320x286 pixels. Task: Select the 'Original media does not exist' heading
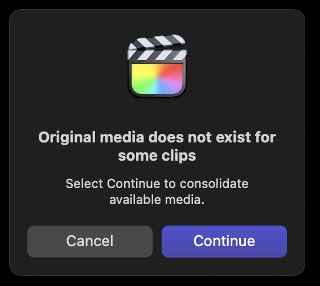pos(157,137)
